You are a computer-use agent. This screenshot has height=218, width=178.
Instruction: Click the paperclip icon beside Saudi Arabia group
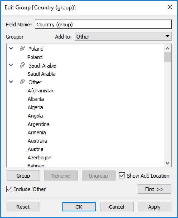pos(22,65)
